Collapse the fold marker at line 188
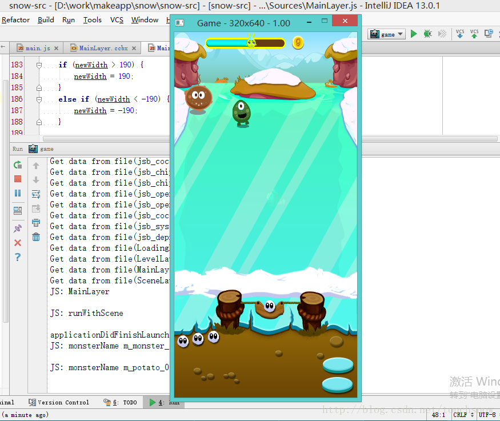This screenshot has height=421, width=500. click(x=39, y=122)
